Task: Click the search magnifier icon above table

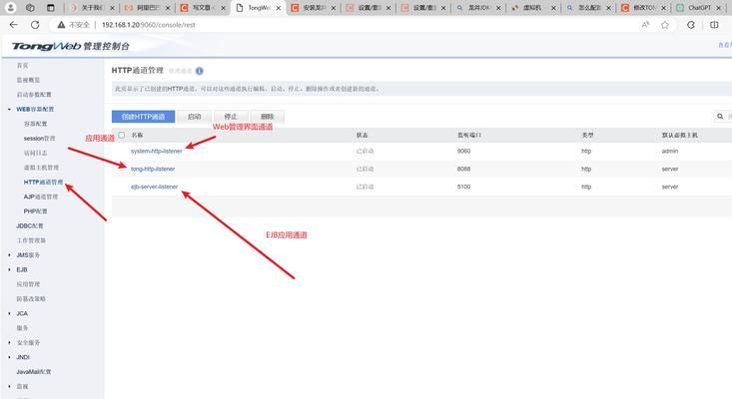Action: (x=720, y=116)
